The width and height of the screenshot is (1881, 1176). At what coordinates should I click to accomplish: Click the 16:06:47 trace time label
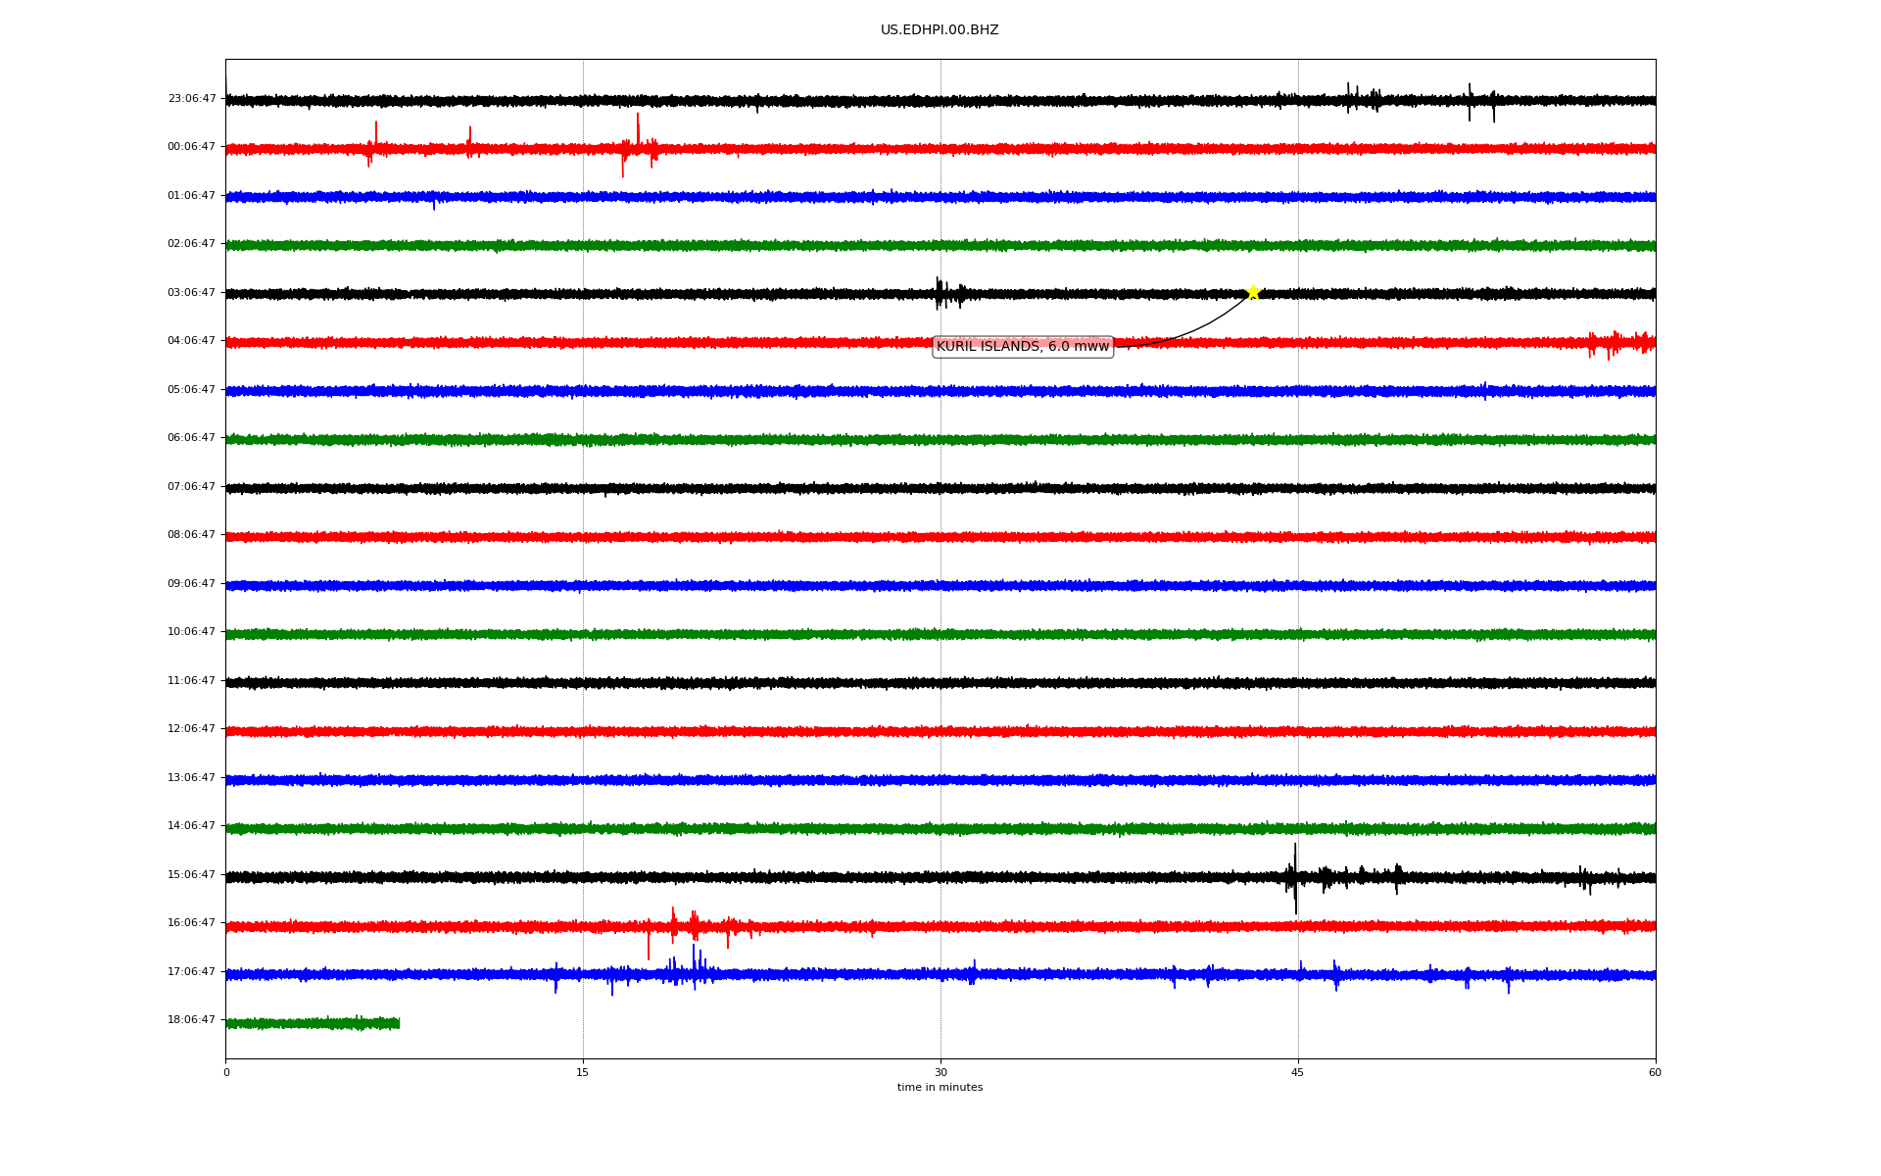191,923
